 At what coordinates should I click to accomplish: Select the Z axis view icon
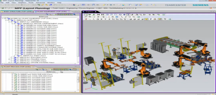tap(109, 19)
